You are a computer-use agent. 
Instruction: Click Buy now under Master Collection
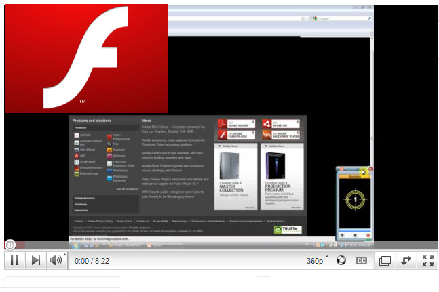pos(250,207)
